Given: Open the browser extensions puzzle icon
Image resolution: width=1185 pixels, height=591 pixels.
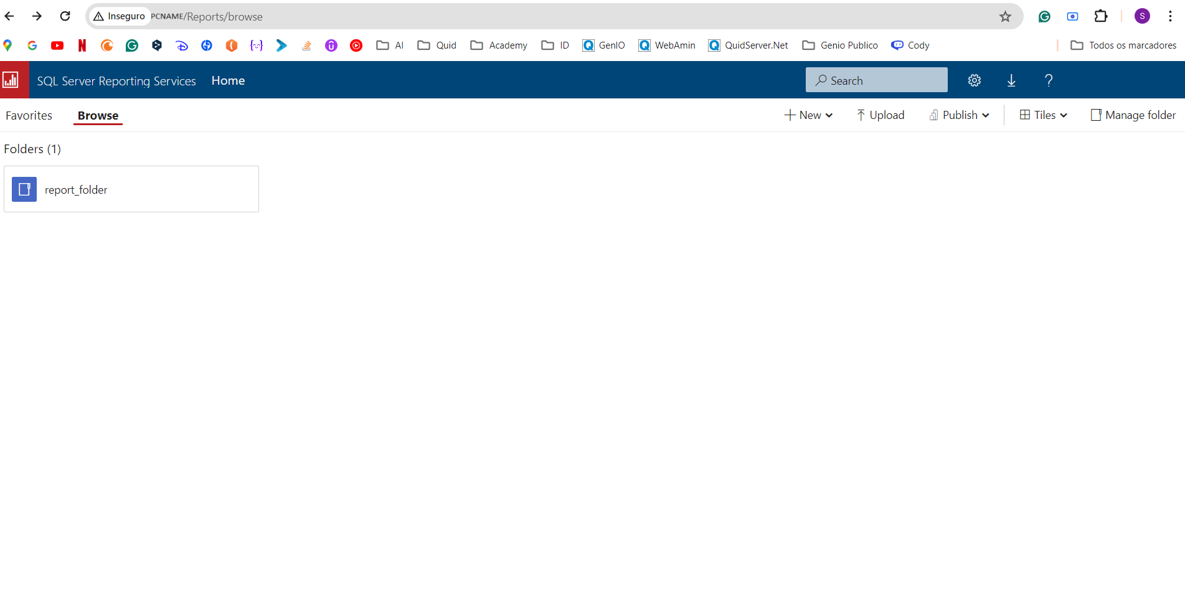Looking at the screenshot, I should [1101, 16].
